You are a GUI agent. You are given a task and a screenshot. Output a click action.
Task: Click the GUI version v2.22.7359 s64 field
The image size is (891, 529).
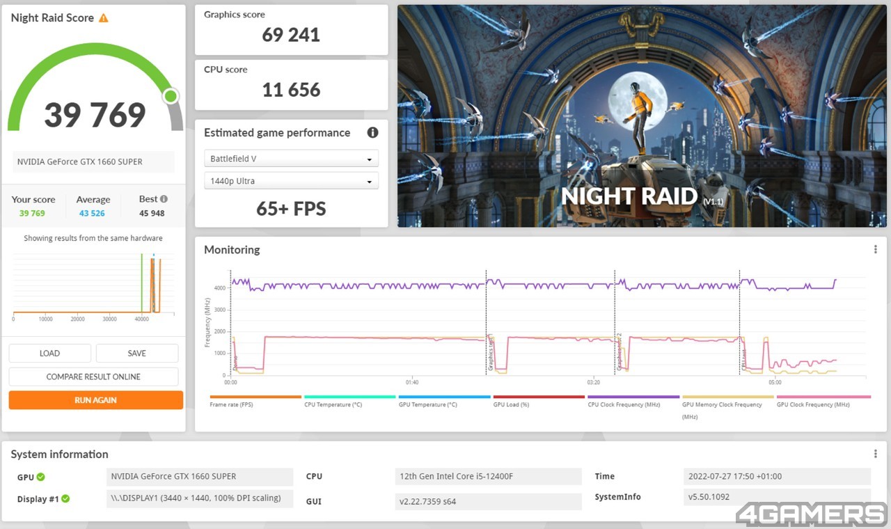pyautogui.click(x=488, y=501)
